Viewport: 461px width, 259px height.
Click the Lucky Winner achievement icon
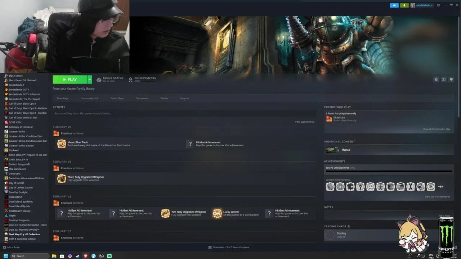pyautogui.click(x=217, y=213)
